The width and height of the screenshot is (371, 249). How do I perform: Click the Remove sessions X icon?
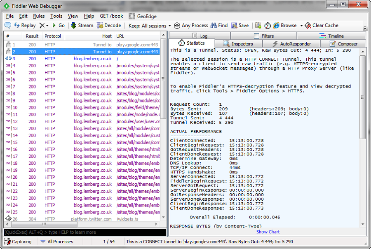click(x=42, y=25)
